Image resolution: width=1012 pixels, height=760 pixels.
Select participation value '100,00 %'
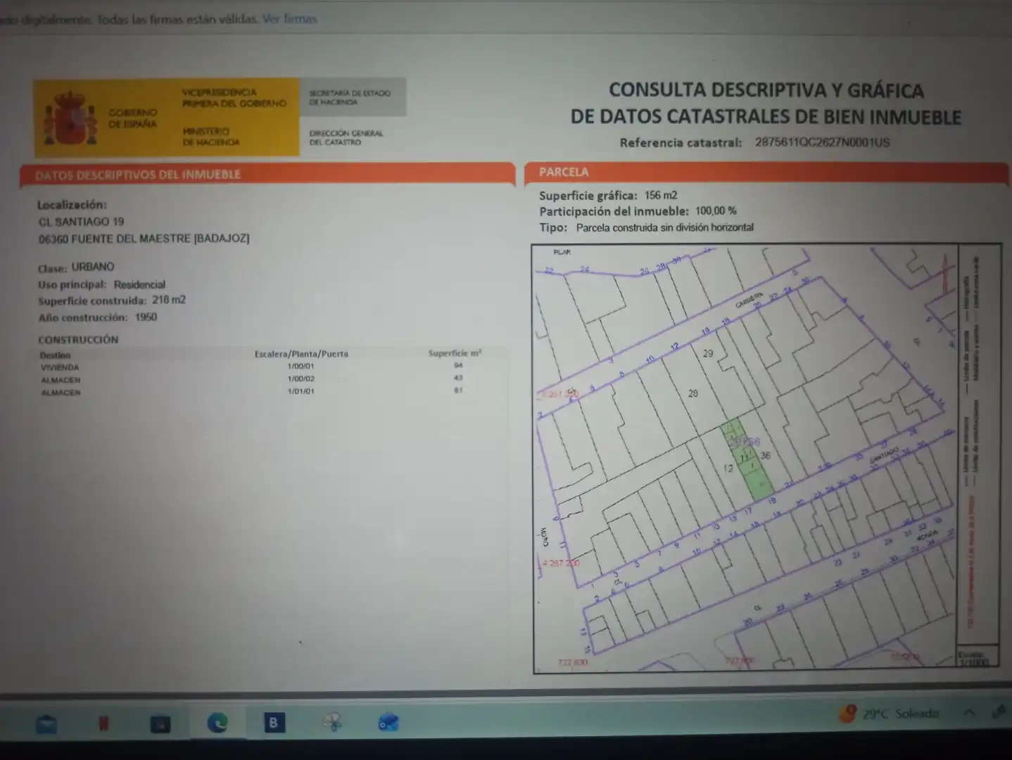tap(716, 210)
